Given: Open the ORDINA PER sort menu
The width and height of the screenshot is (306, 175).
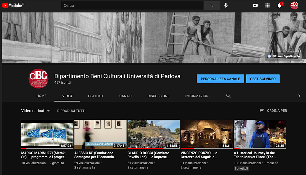Looking at the screenshot, I should pos(273,111).
